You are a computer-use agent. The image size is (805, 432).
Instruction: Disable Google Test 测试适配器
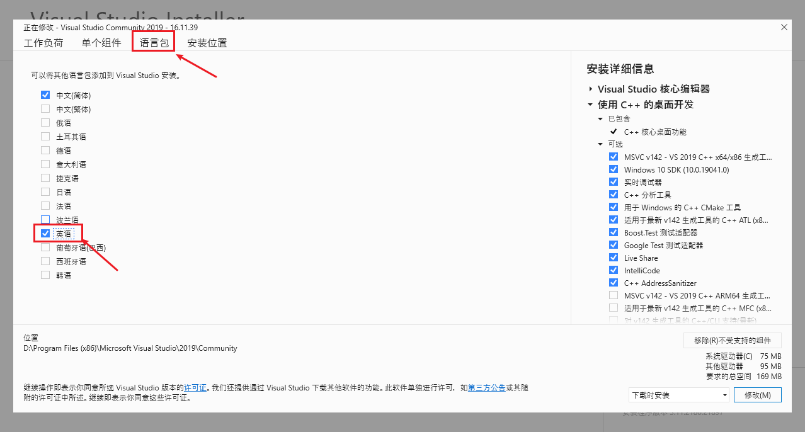[614, 245]
